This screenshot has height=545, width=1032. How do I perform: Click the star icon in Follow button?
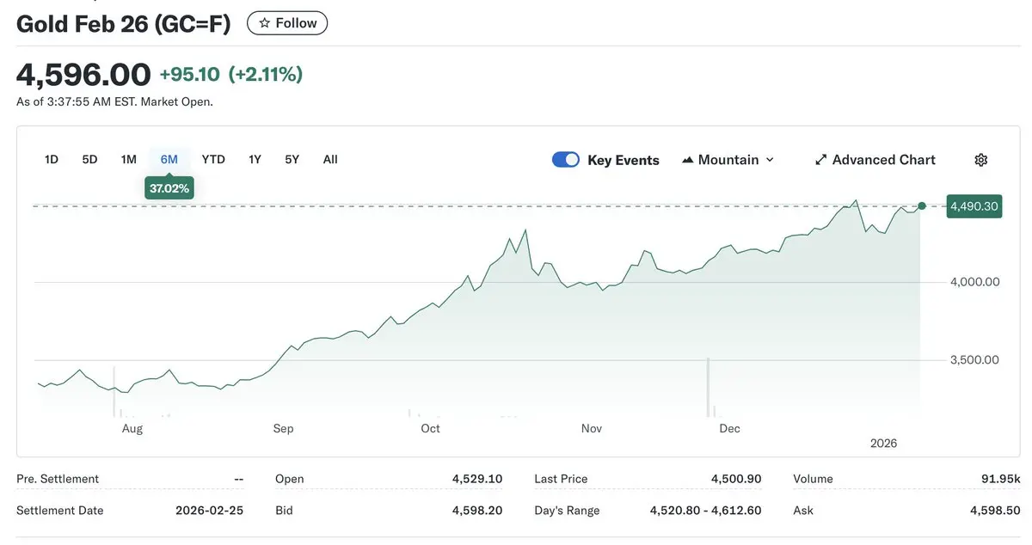pyautogui.click(x=265, y=23)
